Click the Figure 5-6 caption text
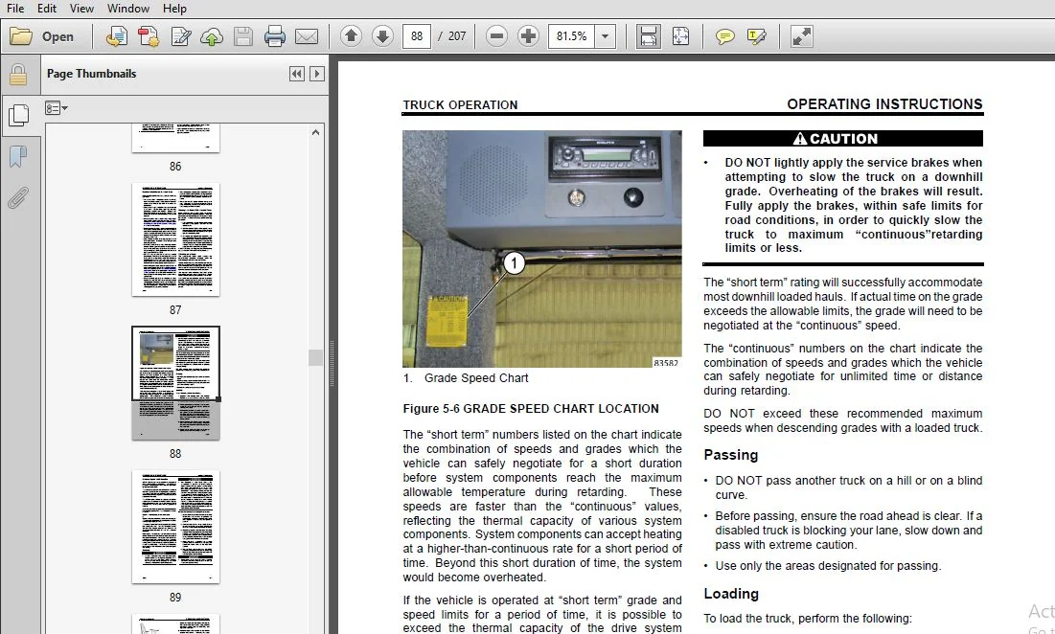The image size is (1055, 634). click(531, 409)
